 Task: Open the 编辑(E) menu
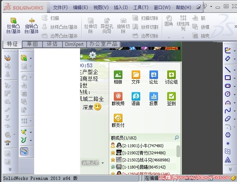(x=80, y=7)
